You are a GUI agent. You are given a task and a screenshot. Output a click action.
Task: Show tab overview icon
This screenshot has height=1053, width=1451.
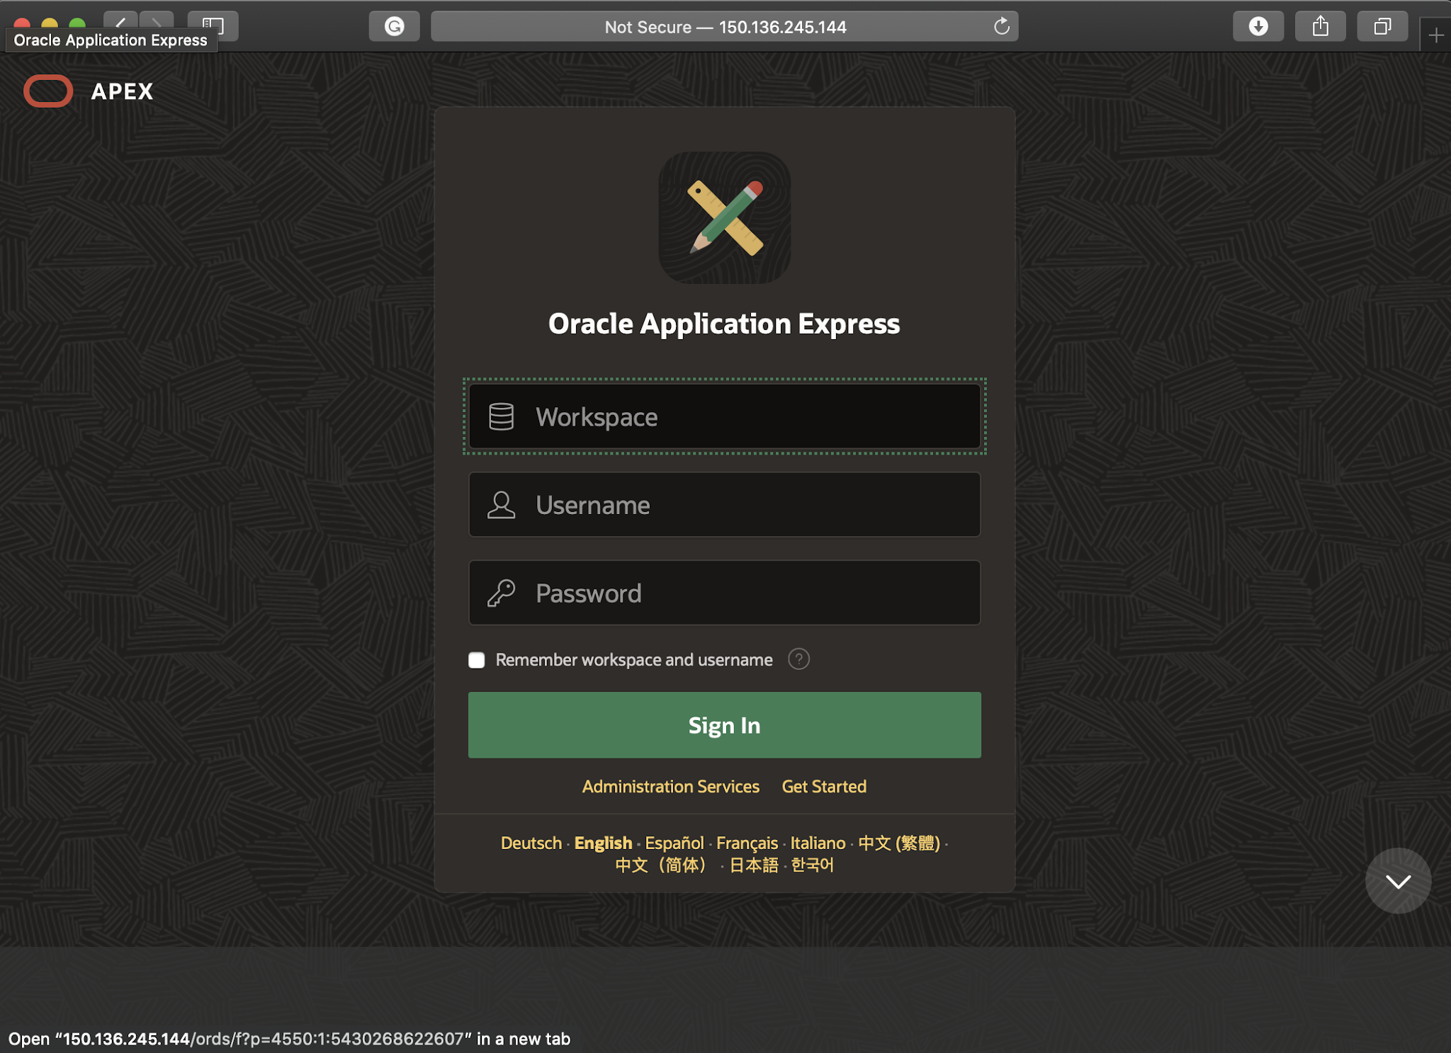pyautogui.click(x=1382, y=27)
